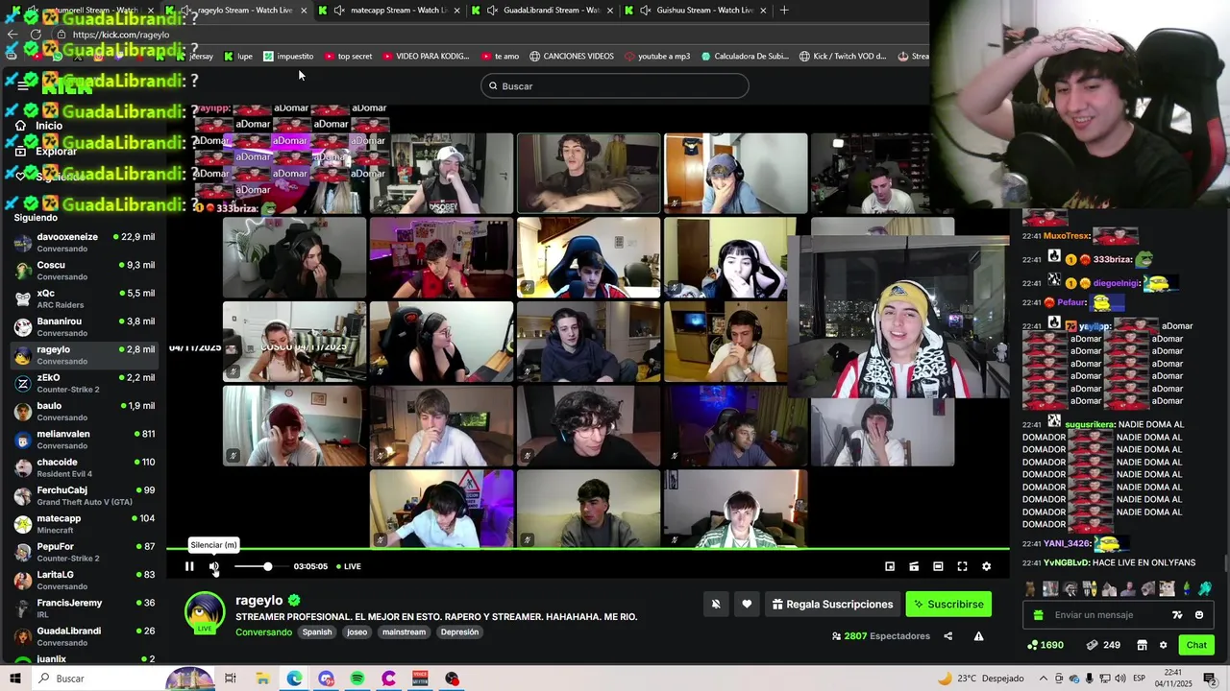Screen dimensions: 1230x691
Task: Open the shop icon below chat
Action: click(1142, 645)
